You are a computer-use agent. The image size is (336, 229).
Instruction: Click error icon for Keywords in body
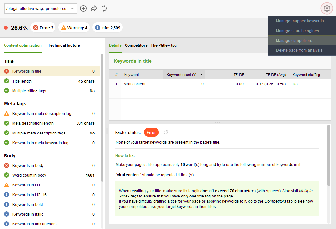[6, 165]
